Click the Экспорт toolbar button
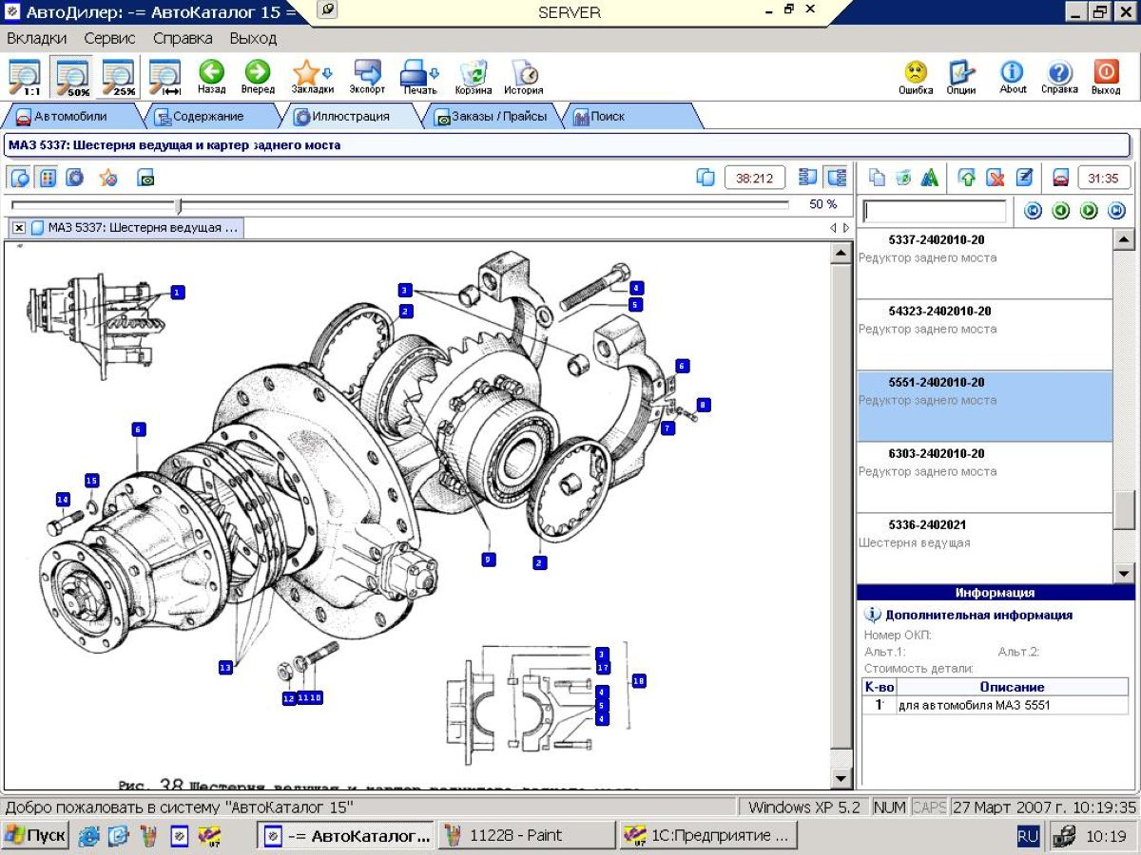The image size is (1141, 855). (x=367, y=76)
